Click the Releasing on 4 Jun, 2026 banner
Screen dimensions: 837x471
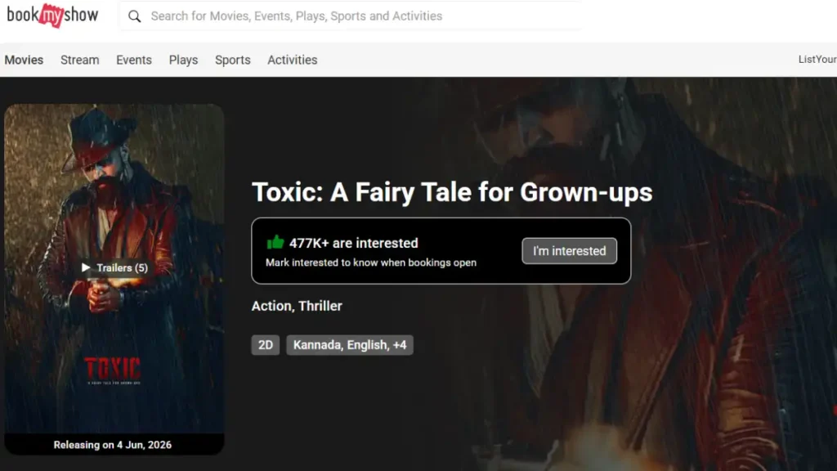113,445
